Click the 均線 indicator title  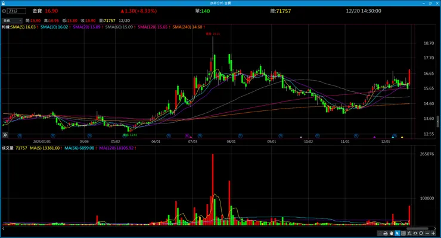6,27
